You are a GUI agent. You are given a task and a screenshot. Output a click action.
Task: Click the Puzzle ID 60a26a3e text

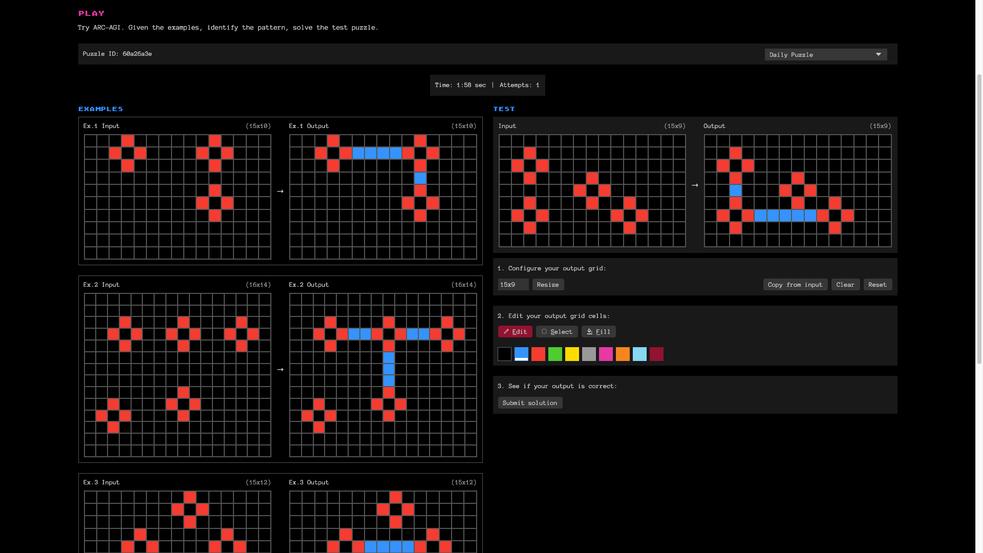pos(117,54)
